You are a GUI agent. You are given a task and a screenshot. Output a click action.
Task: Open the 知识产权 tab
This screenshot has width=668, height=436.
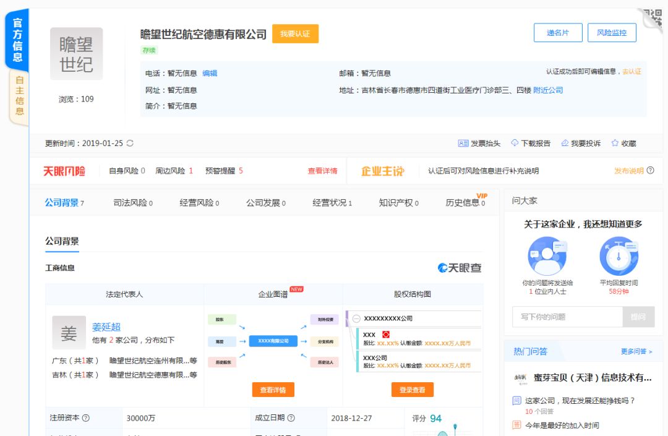pos(397,202)
